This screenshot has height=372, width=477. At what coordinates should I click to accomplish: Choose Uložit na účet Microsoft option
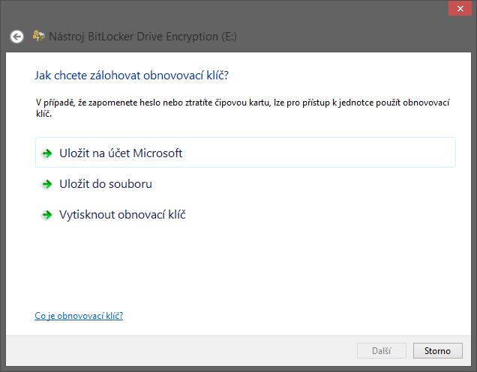(x=245, y=153)
